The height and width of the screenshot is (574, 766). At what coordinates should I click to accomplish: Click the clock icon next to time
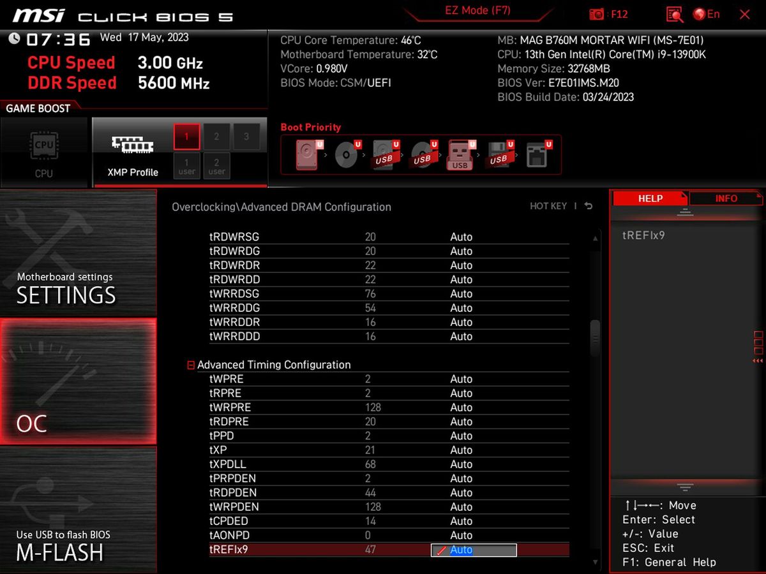(x=14, y=38)
